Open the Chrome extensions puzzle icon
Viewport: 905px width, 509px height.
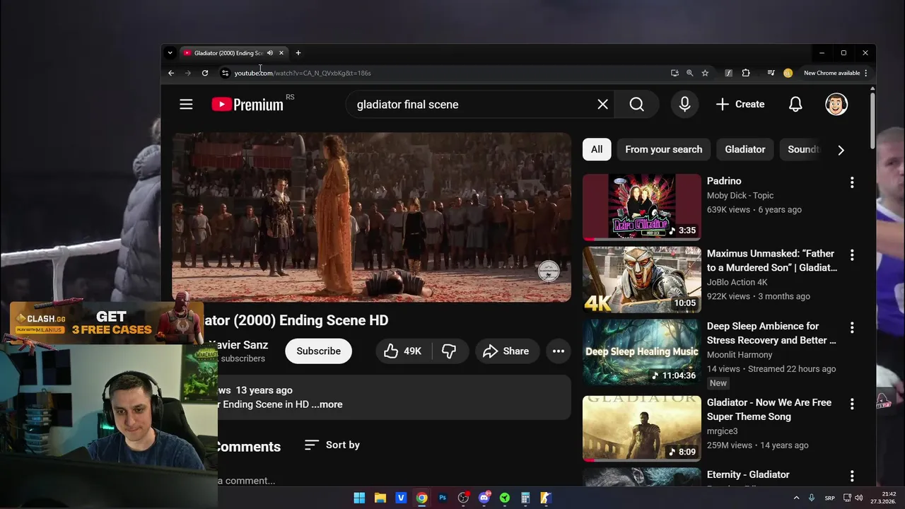tap(746, 73)
